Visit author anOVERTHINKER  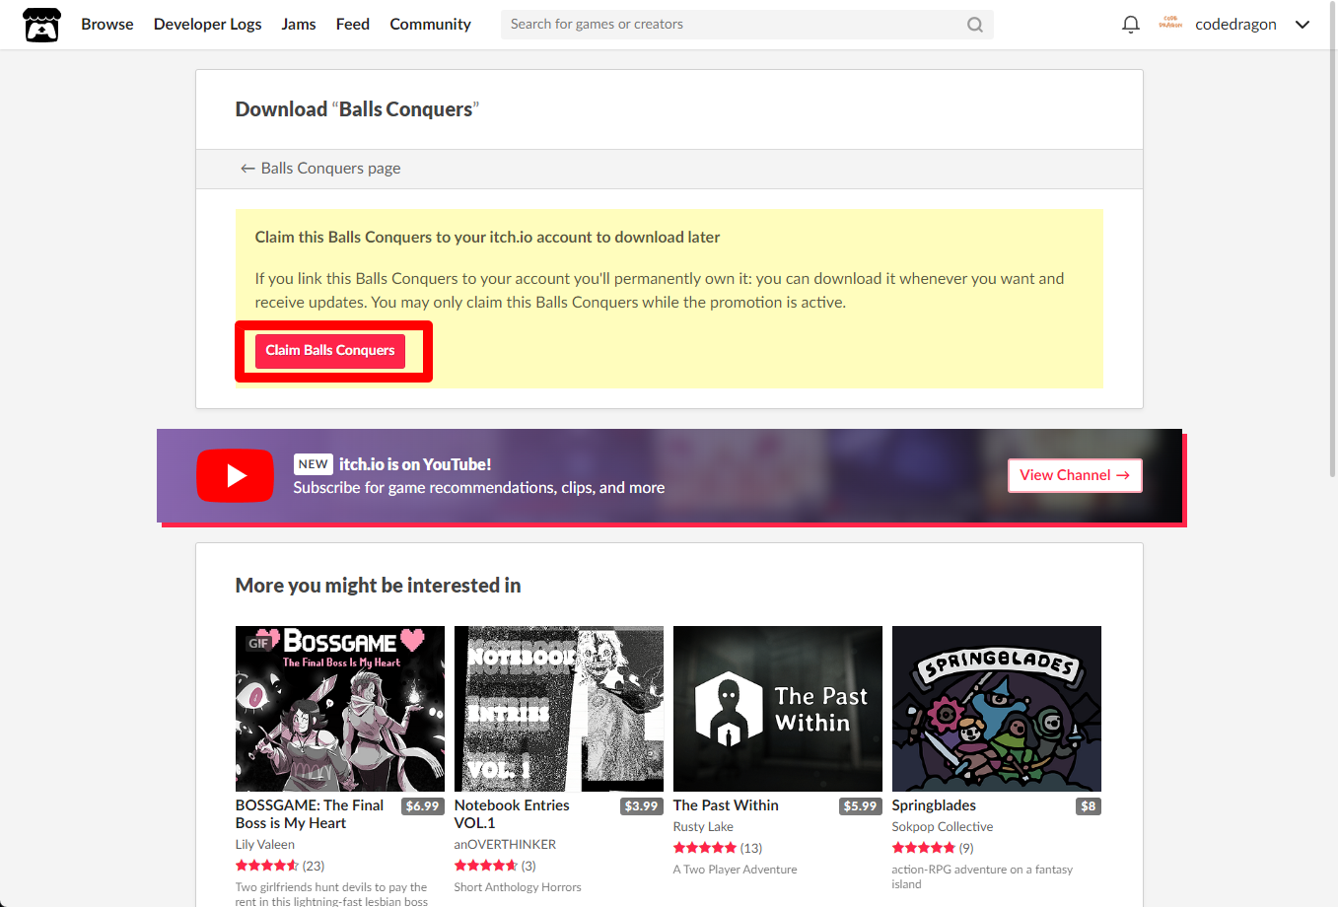click(x=505, y=845)
